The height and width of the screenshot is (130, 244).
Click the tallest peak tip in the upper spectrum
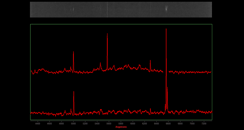pyautogui.click(x=166, y=29)
